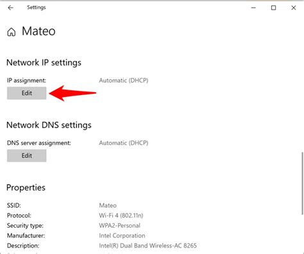Screen dimensions: 304x254
Task: Click the back arrow in Settings
Action: click(x=10, y=8)
